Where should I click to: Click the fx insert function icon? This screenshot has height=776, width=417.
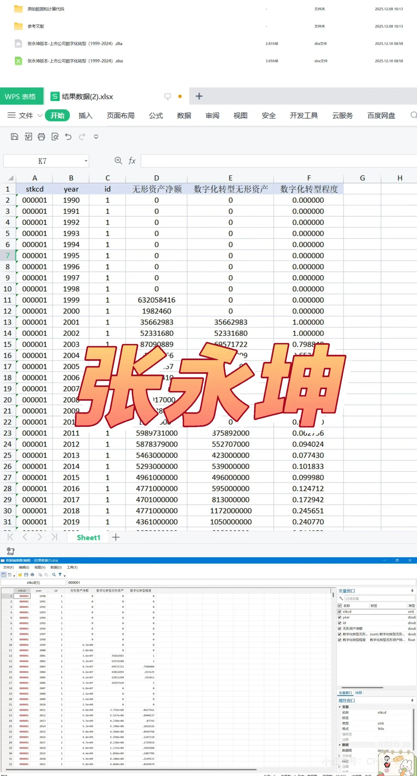pos(132,160)
